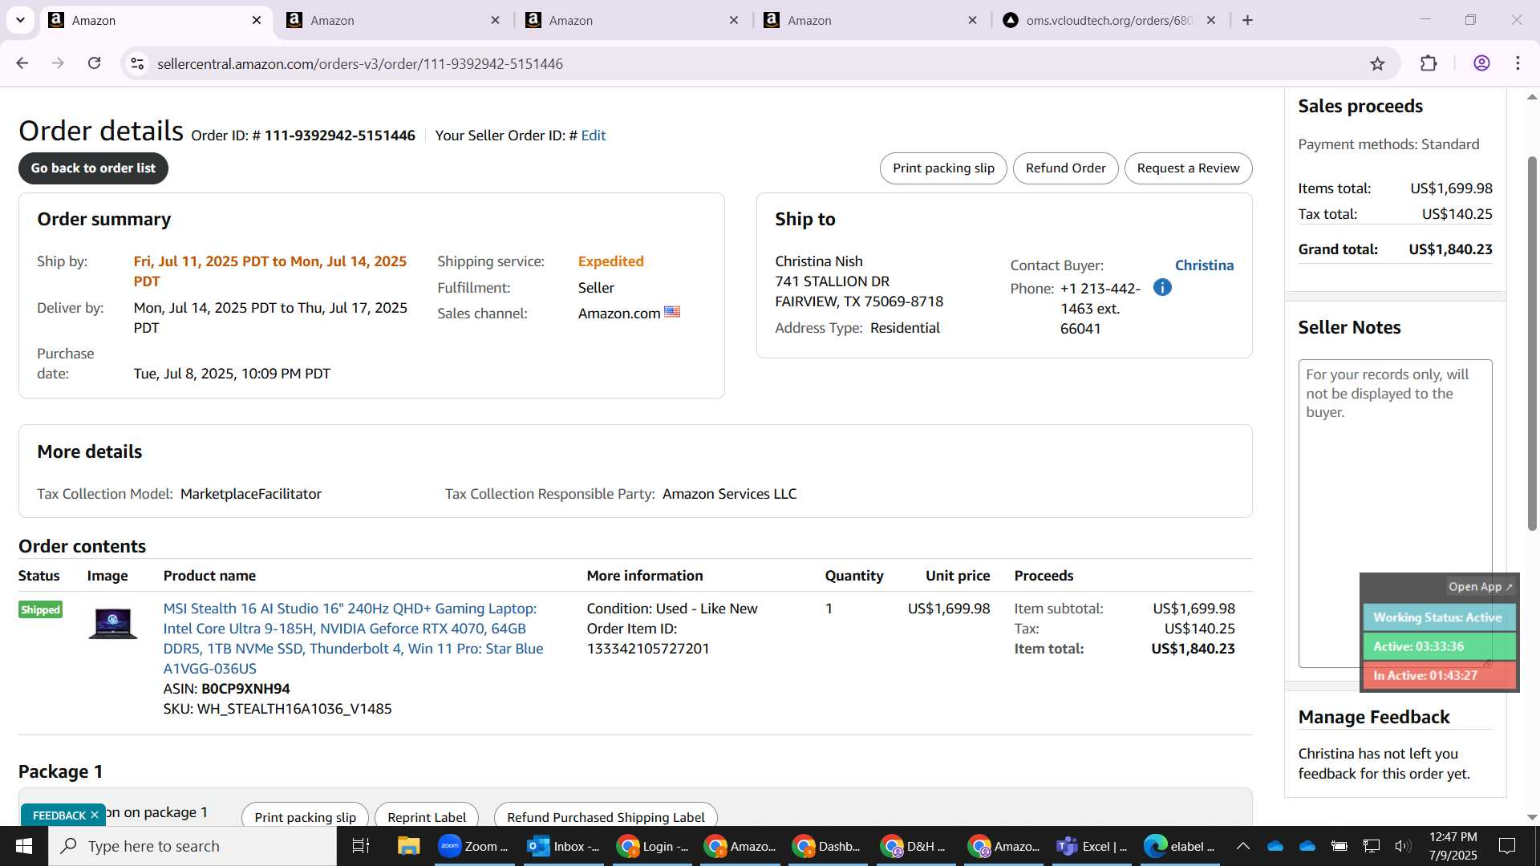Click the Refund Order button
Viewport: 1540px width, 866px height.
click(x=1065, y=168)
